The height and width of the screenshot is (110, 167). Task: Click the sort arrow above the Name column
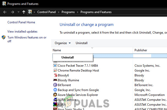click(92, 48)
